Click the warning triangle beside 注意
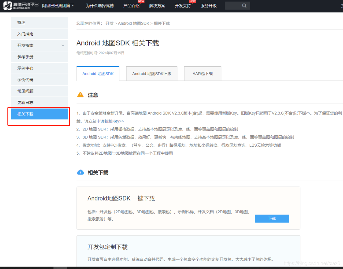This screenshot has width=343, height=269. point(80,95)
